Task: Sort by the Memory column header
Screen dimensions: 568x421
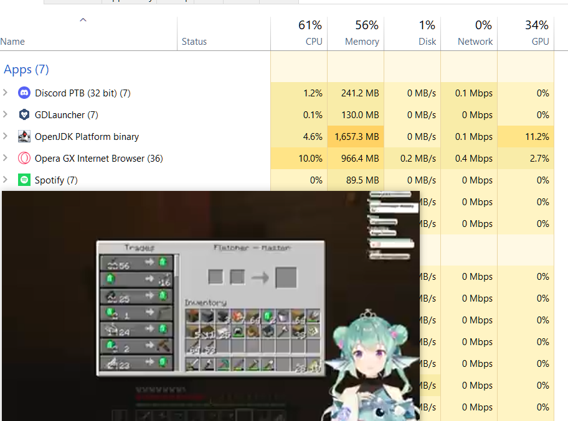Action: 356,34
